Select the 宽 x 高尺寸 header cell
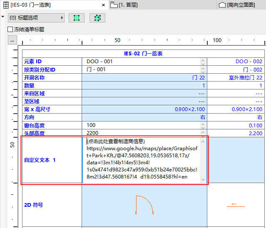The width and height of the screenshot is (266, 228). tap(52, 109)
